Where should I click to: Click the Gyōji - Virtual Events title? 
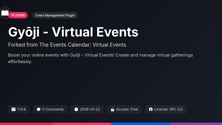coord(73,32)
